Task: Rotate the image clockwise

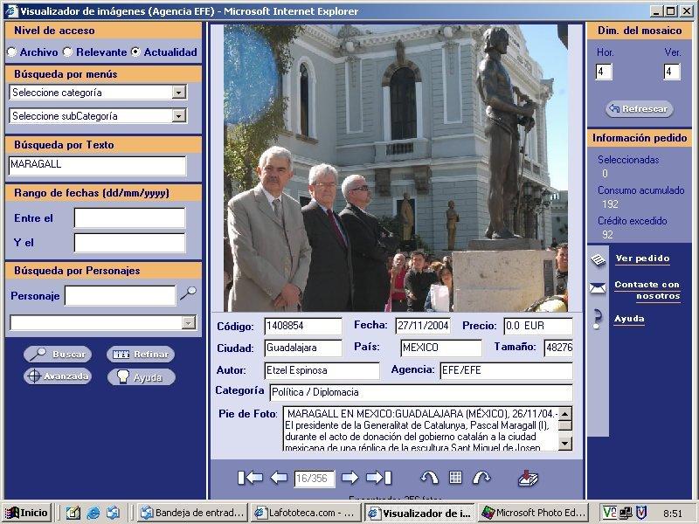Action: (x=481, y=478)
